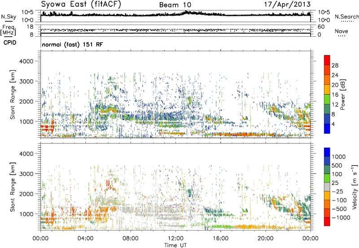Click the "Syowa East (fitACF)" plot title

click(81, 4)
